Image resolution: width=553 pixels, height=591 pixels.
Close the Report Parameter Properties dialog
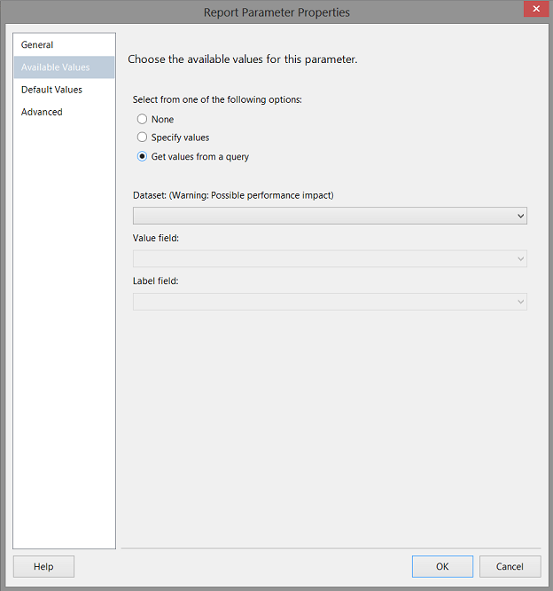[535, 12]
